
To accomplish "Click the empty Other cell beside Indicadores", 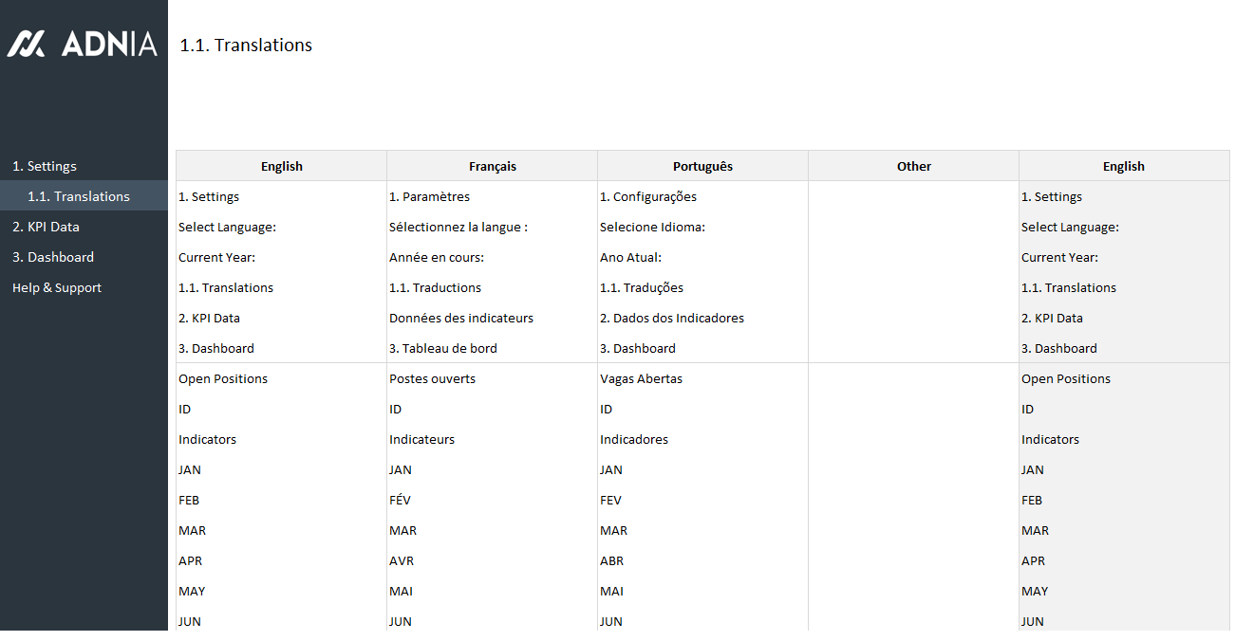I will [x=913, y=439].
